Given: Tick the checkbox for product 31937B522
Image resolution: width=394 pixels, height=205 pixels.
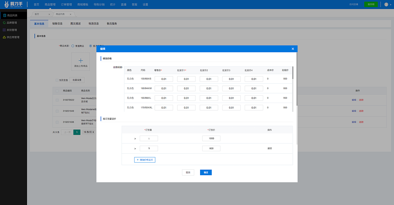Looking at the screenshot, I should [57, 100].
